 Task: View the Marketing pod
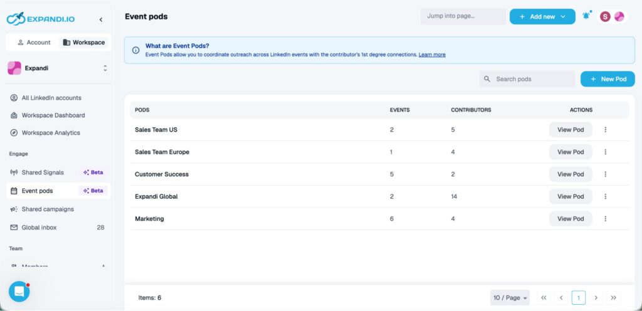(x=571, y=219)
